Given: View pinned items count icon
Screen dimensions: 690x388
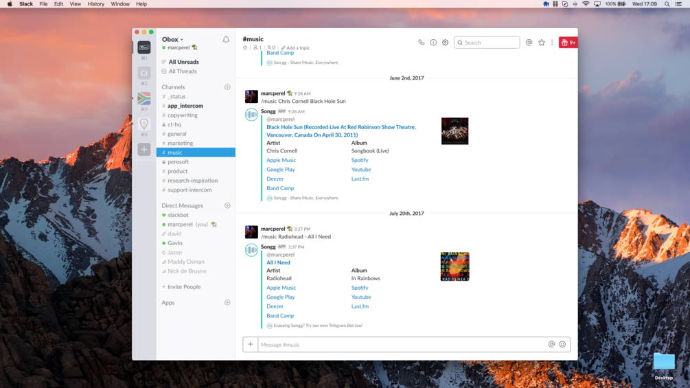Looking at the screenshot, I should coord(271,47).
